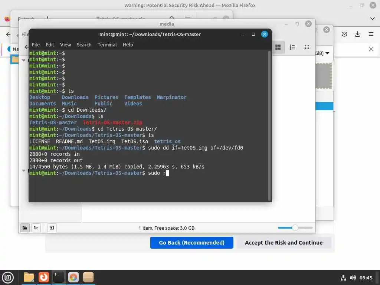Screen dimensions: 380x285
Task: Open the terminal Search menu
Action: [84, 45]
